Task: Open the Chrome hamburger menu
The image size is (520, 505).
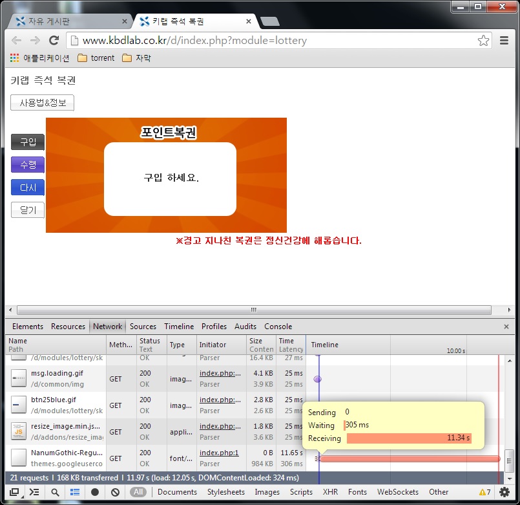Action: (504, 40)
